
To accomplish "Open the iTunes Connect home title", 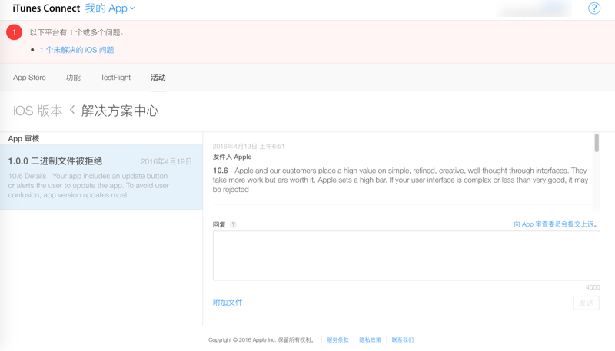I will click(46, 8).
